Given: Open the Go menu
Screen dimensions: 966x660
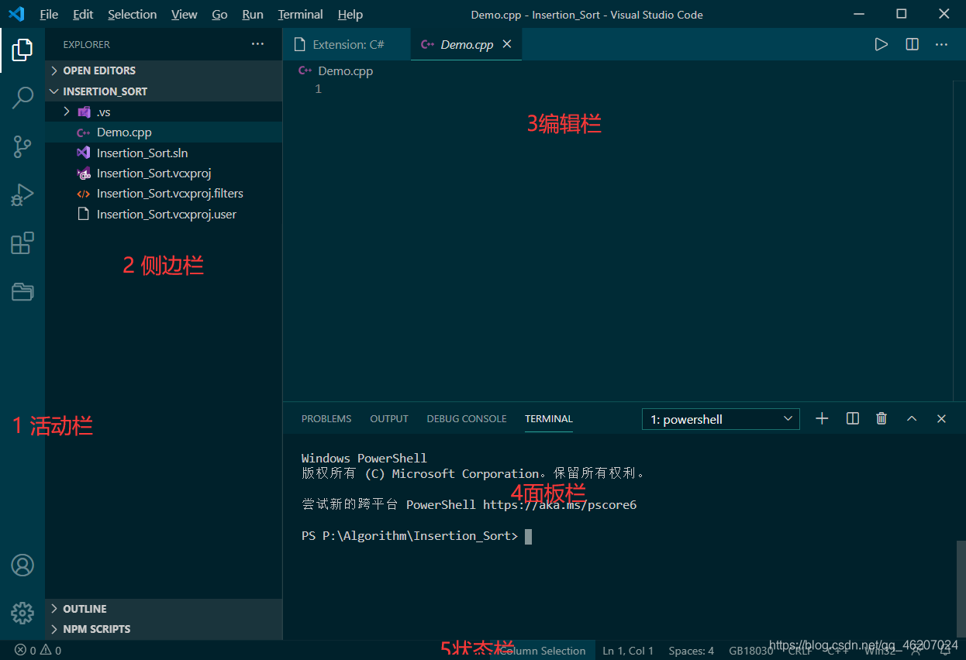Looking at the screenshot, I should click(219, 14).
